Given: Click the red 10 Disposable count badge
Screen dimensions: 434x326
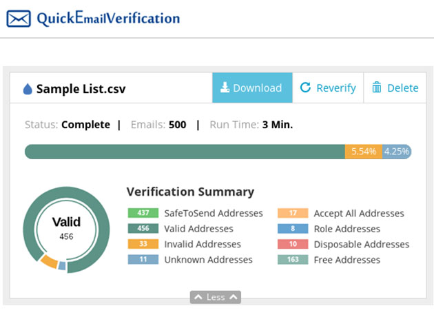Looking at the screenshot, I should [x=293, y=244].
